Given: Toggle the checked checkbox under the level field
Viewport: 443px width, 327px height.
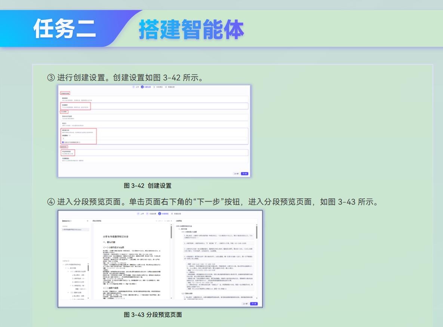Looking at the screenshot, I should click(x=63, y=142).
